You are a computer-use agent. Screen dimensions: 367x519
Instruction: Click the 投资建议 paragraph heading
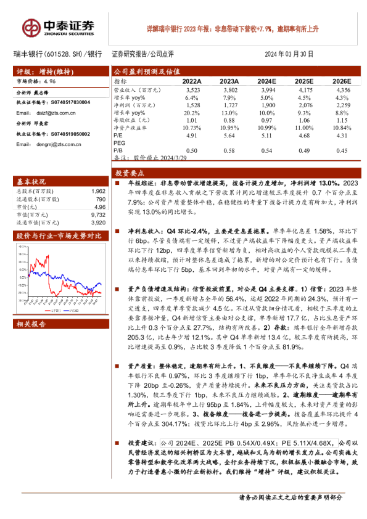click(x=142, y=443)
